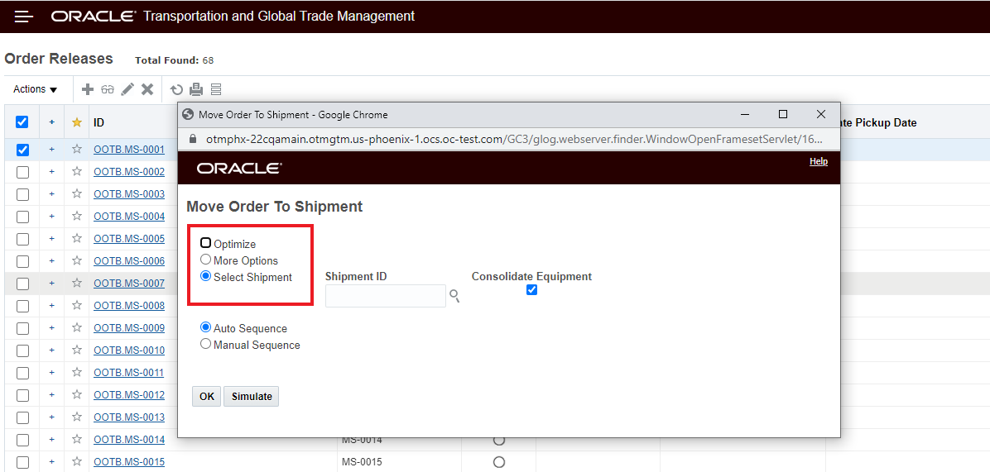The width and height of the screenshot is (990, 472).
Task: Click the plus icon to create new order
Action: 88,89
